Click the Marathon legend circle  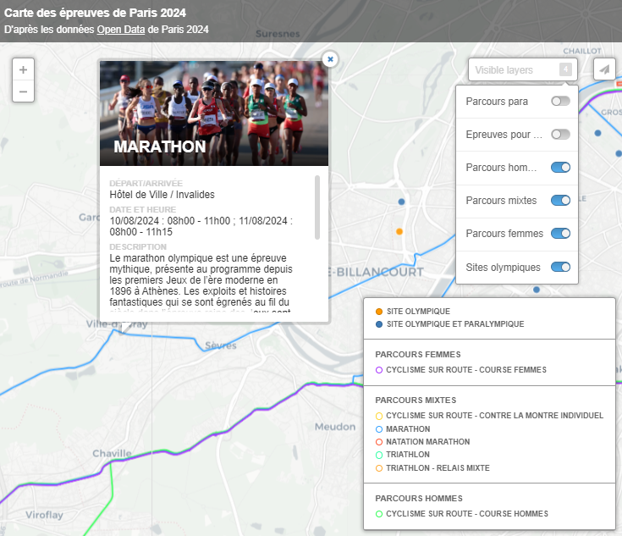[379, 429]
